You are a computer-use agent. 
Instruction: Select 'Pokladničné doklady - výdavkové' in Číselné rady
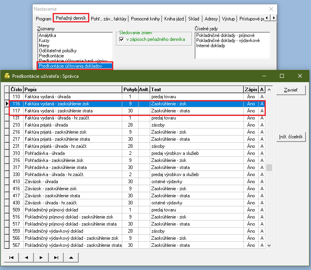pyautogui.click(x=228, y=40)
